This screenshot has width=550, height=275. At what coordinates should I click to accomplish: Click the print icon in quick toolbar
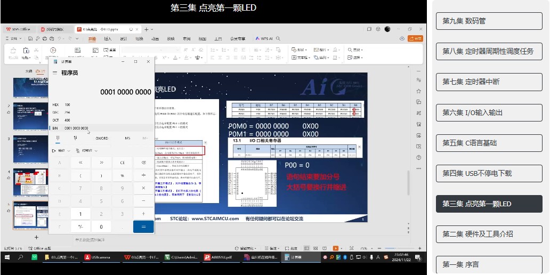point(45,38)
